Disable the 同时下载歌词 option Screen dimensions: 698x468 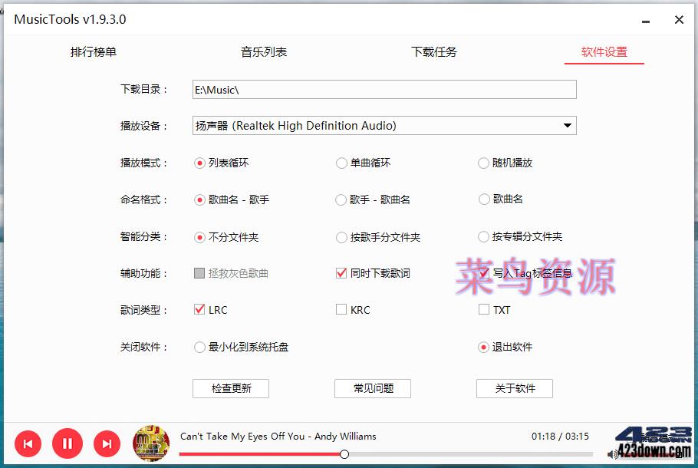[x=341, y=273]
